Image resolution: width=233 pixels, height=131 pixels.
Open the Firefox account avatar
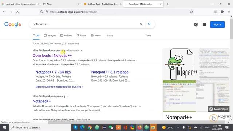click(x=222, y=12)
